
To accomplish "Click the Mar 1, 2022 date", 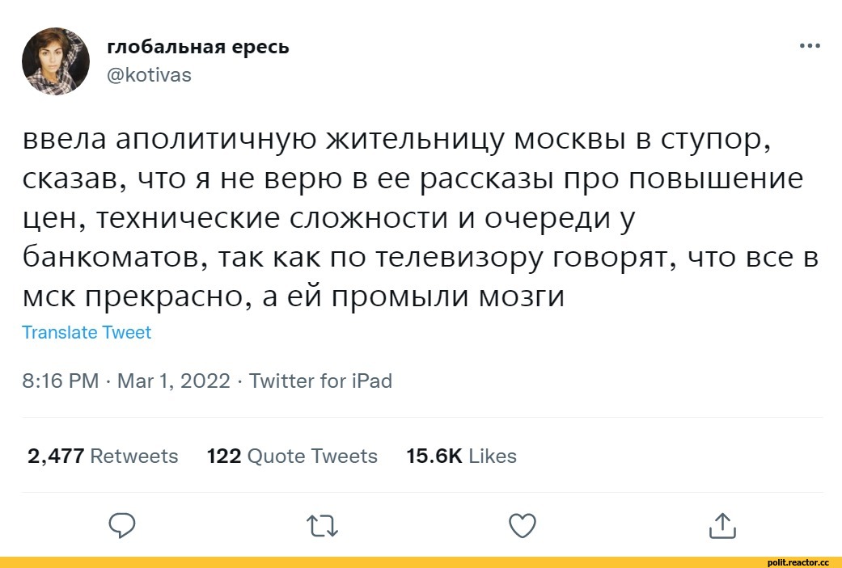I will point(174,381).
